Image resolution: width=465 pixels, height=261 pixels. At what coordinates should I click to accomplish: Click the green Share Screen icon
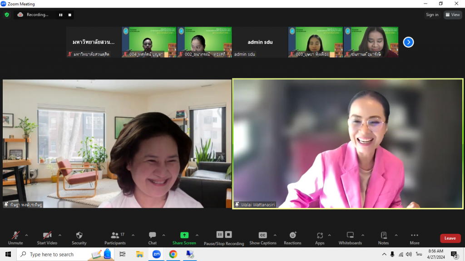[184, 235]
